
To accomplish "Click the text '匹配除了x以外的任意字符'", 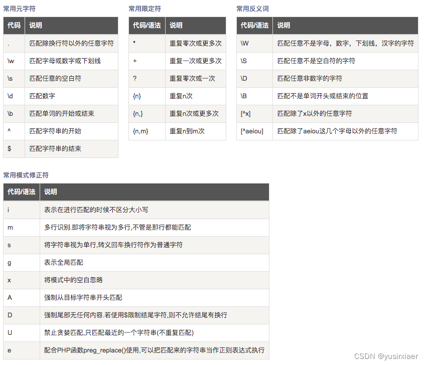I will [x=315, y=114].
